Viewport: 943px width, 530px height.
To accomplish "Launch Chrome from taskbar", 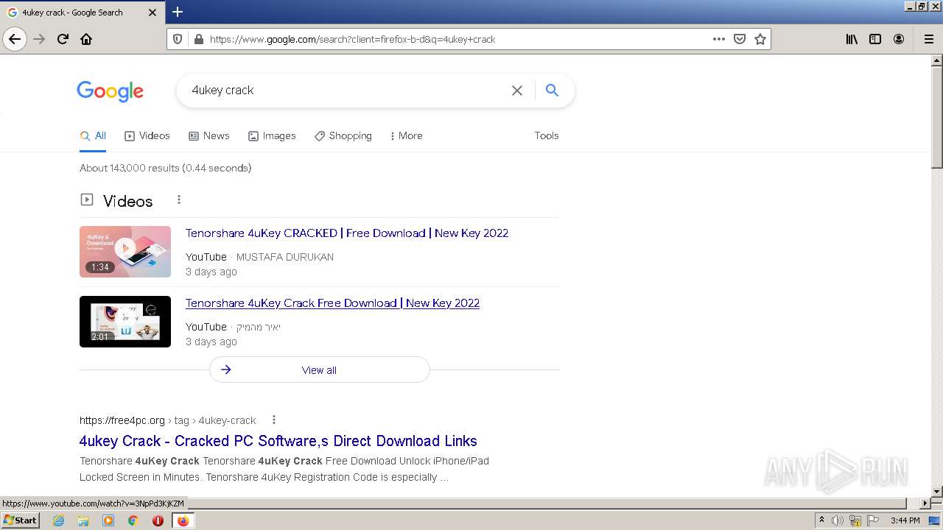I will click(x=133, y=520).
